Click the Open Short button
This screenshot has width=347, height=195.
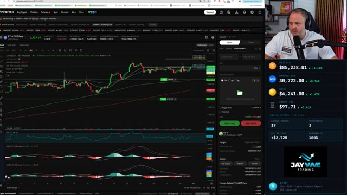250,123
